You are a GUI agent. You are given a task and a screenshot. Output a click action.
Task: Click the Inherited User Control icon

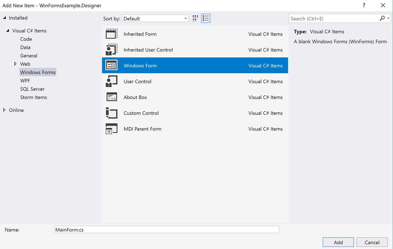pos(111,50)
